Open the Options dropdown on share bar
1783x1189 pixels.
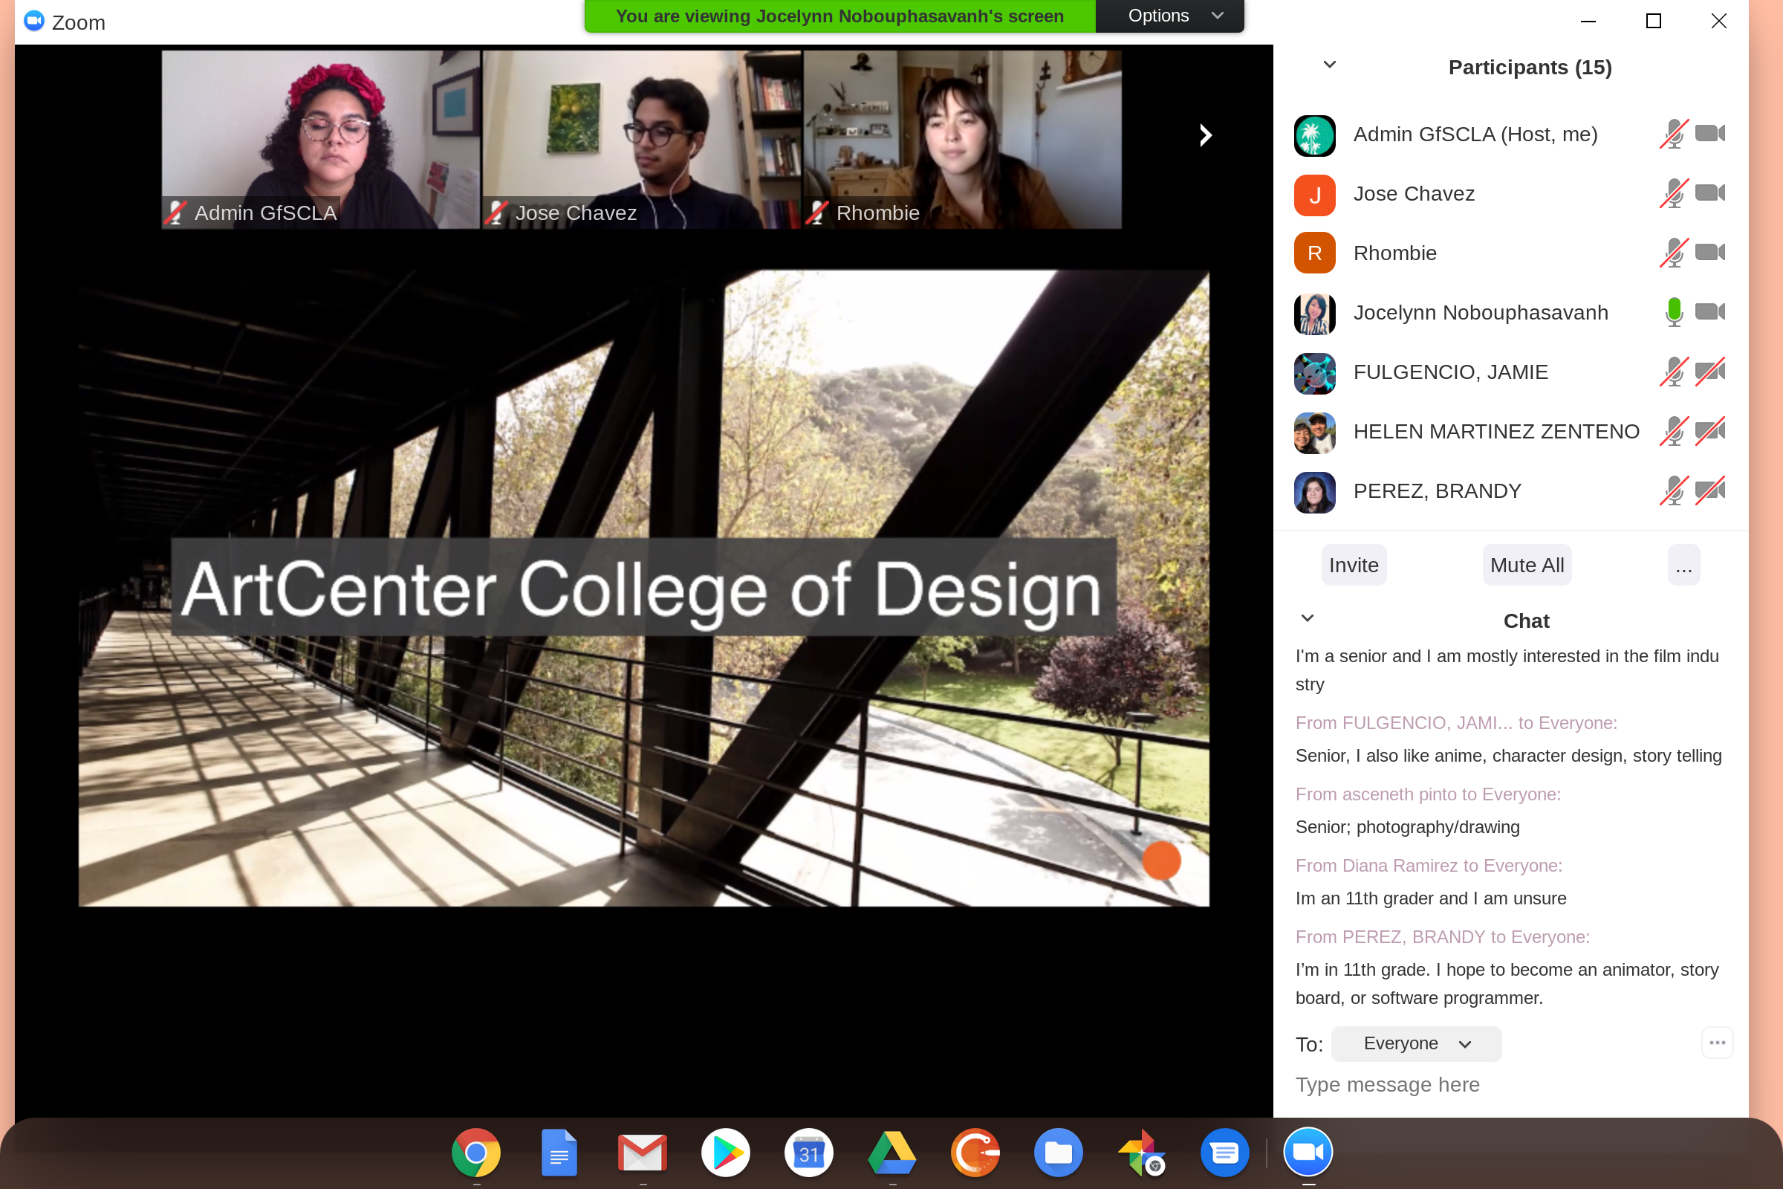pyautogui.click(x=1169, y=16)
